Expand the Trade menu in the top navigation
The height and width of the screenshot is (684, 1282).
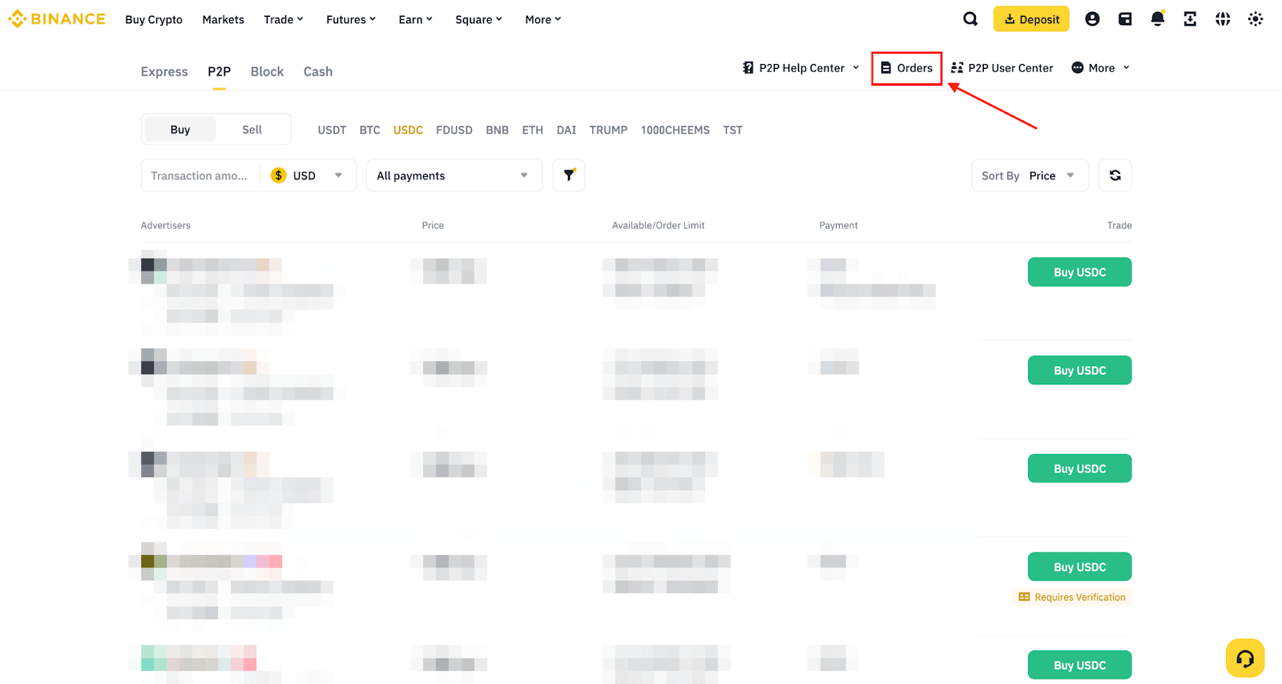(284, 19)
